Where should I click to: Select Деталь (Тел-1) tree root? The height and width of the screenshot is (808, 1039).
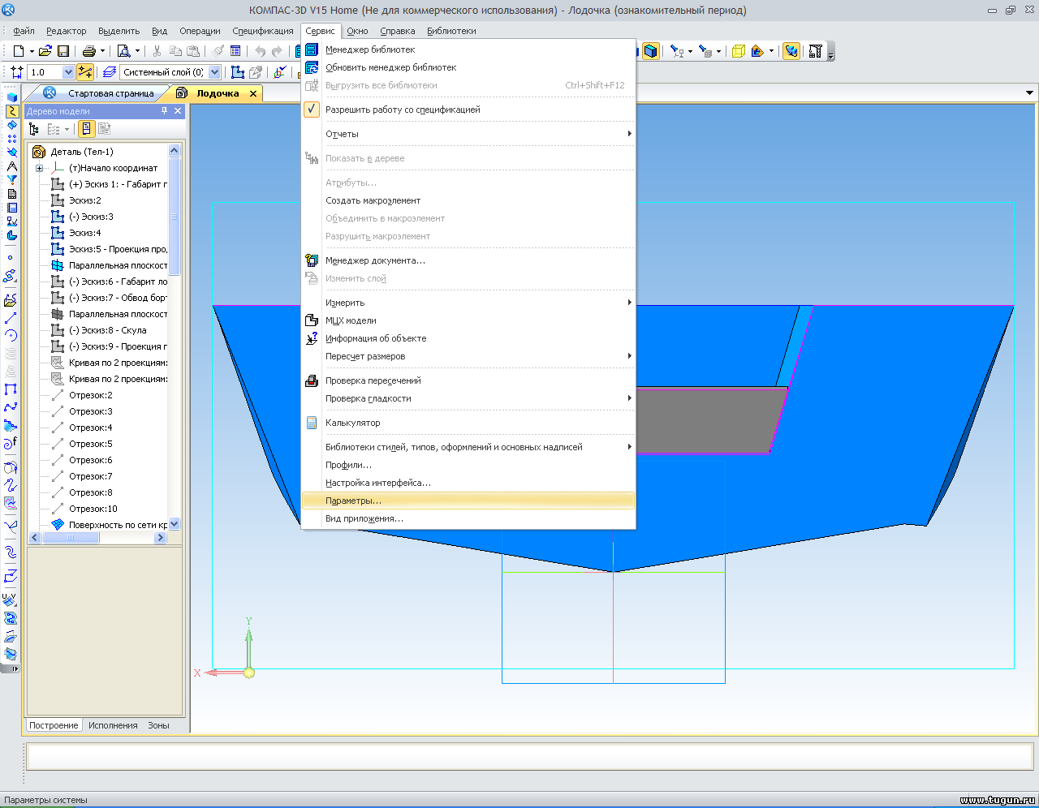82,152
